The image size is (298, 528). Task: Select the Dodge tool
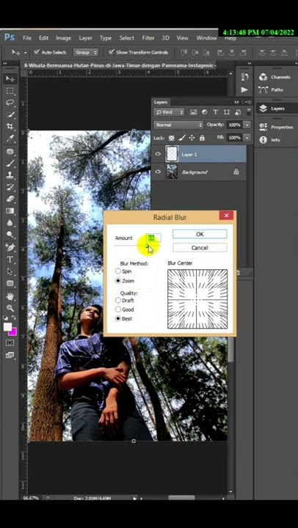[10, 235]
